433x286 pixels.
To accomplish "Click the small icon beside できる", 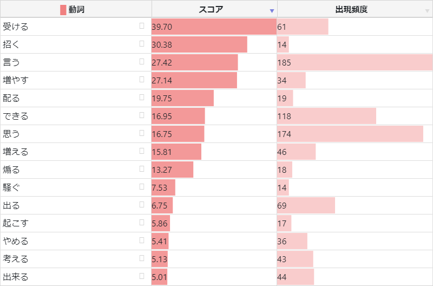I will (x=142, y=115).
